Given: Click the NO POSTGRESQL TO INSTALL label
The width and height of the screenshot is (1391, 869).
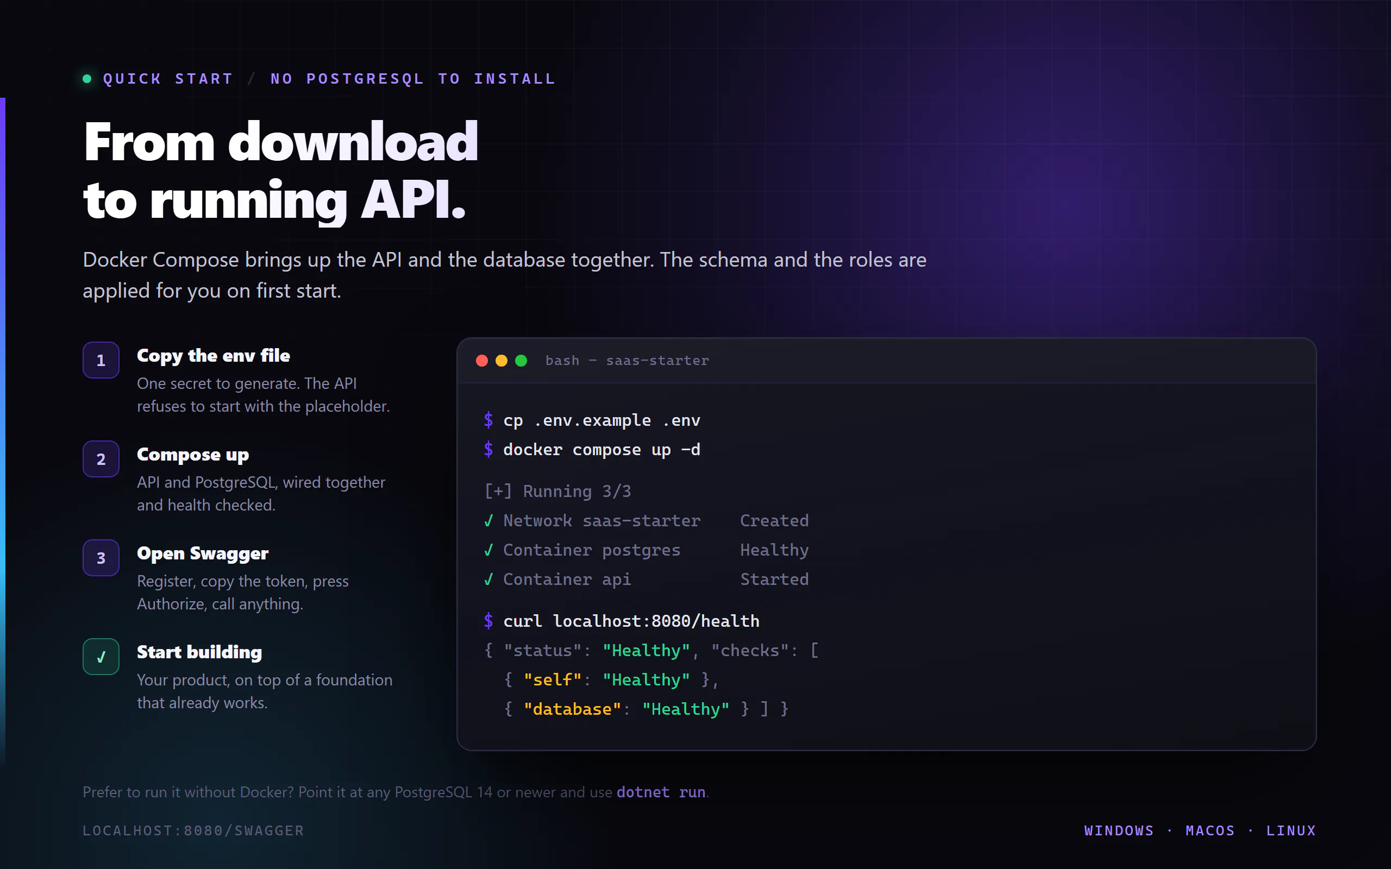Looking at the screenshot, I should tap(413, 79).
